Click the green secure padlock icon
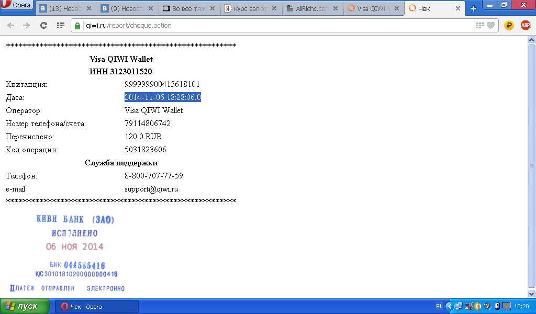This screenshot has height=314, width=536. point(77,26)
